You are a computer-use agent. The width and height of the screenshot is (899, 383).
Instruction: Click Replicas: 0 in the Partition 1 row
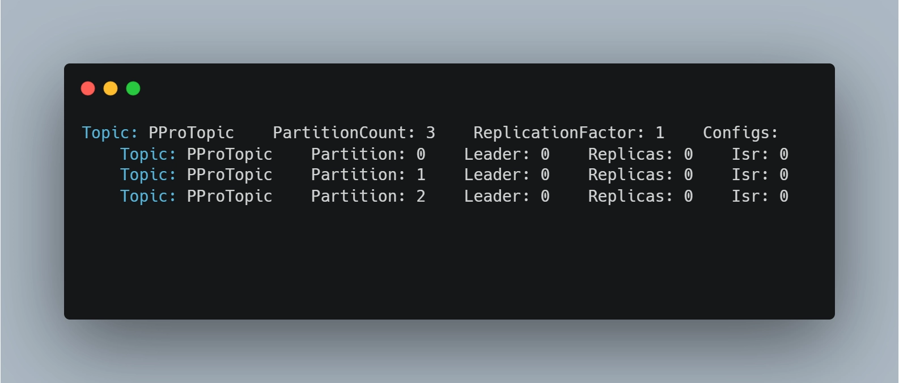pyautogui.click(x=640, y=175)
